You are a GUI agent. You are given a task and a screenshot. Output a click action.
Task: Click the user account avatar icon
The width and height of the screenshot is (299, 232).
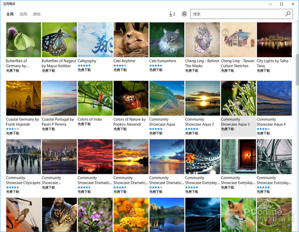(x=184, y=14)
